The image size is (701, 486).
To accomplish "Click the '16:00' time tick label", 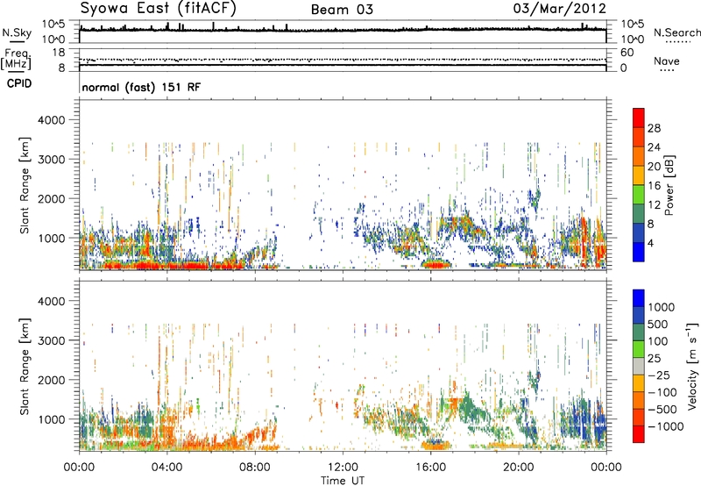I will click(430, 468).
